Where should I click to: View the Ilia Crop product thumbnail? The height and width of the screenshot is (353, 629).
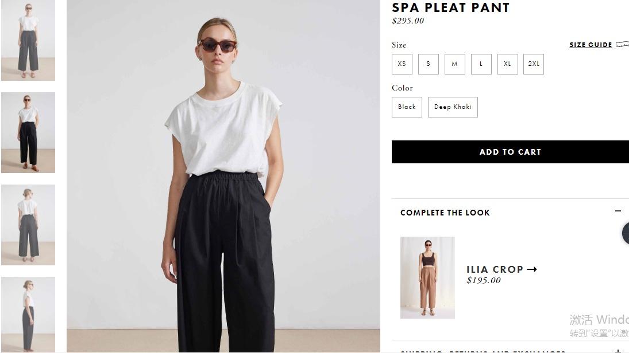coord(427,277)
